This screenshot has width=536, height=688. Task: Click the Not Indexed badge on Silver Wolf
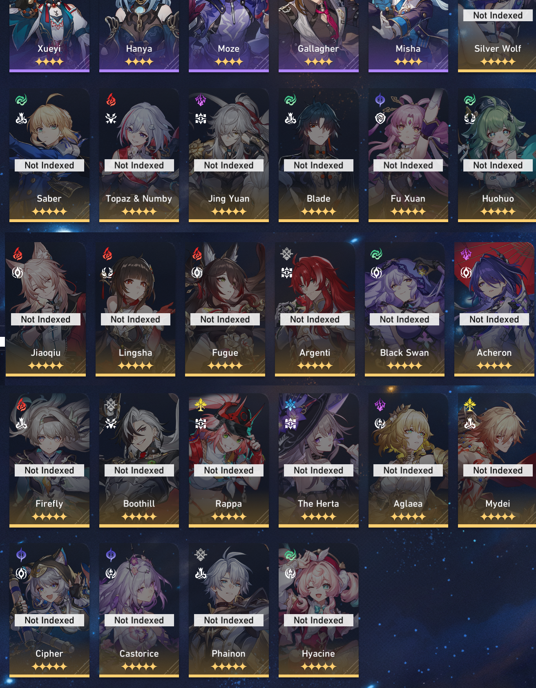click(x=498, y=16)
